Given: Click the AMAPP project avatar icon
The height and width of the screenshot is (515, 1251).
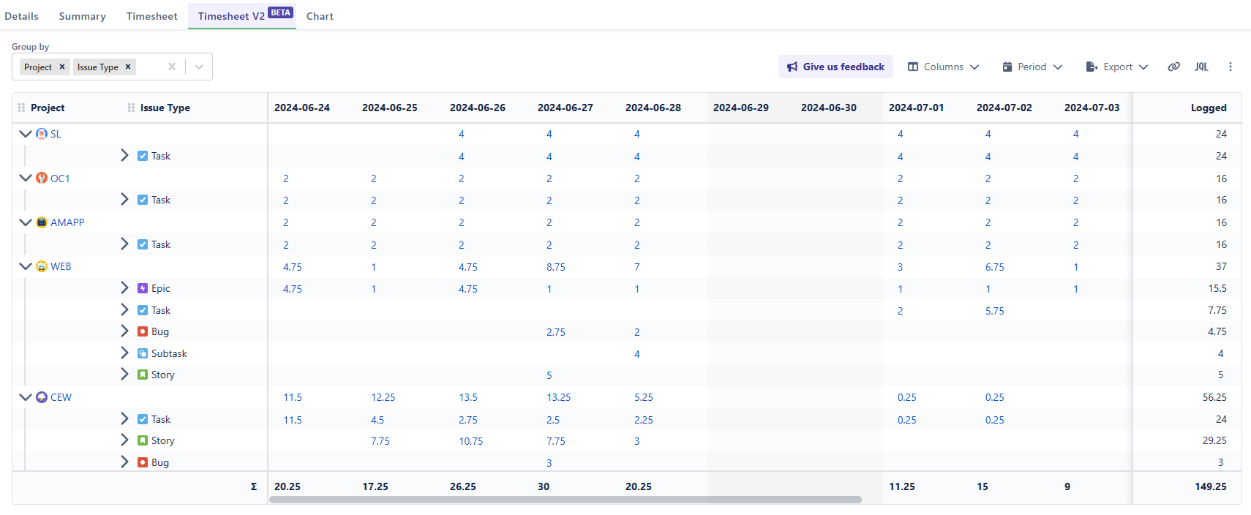Looking at the screenshot, I should tap(42, 222).
